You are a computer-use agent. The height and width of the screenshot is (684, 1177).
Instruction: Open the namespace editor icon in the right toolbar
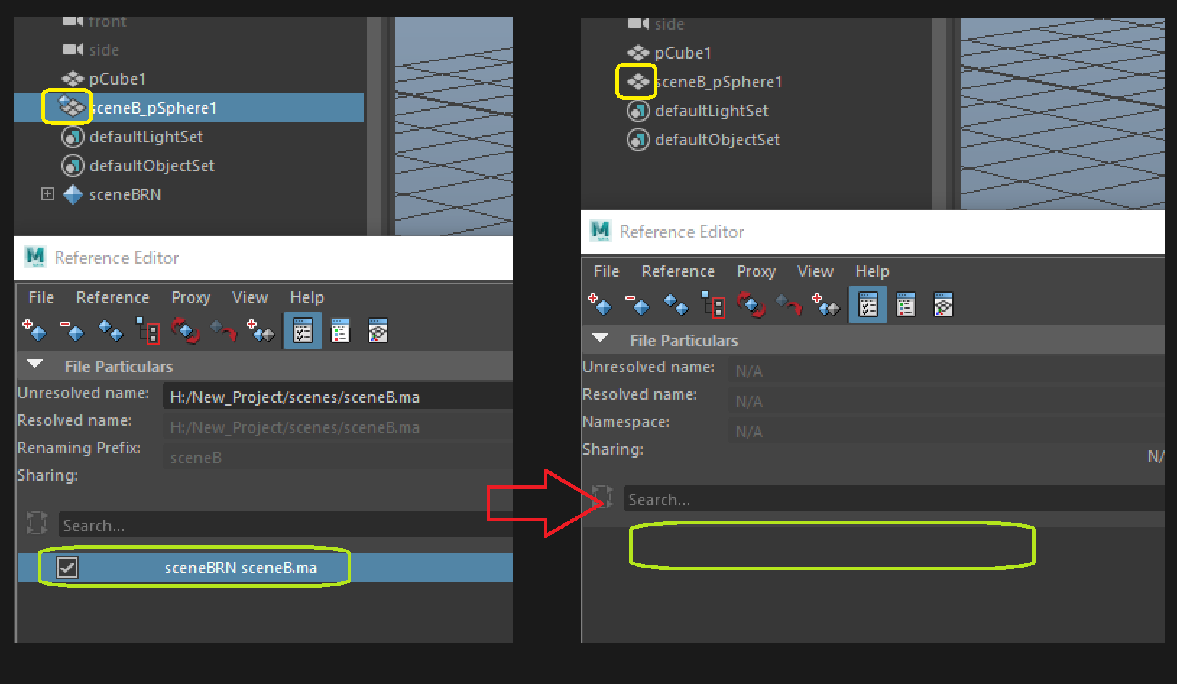943,304
